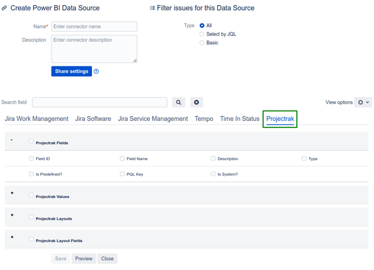Click the Preview button
The height and width of the screenshot is (270, 374).
(84, 259)
